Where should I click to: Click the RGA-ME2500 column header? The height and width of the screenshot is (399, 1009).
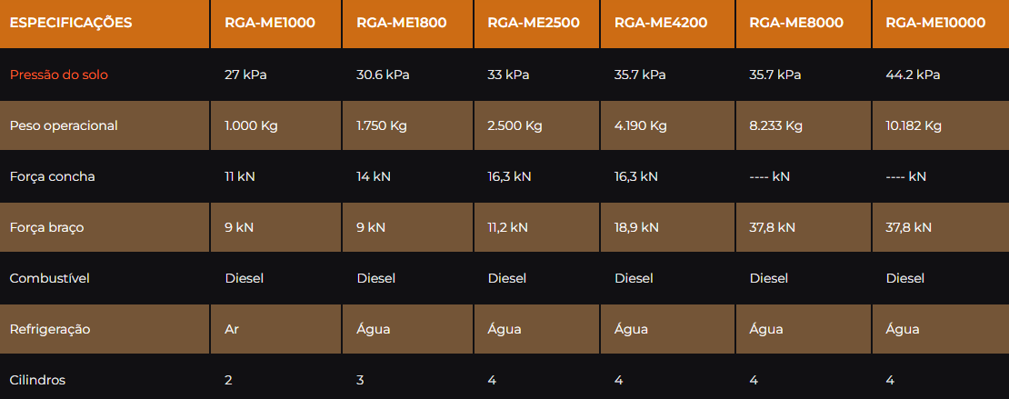click(534, 23)
